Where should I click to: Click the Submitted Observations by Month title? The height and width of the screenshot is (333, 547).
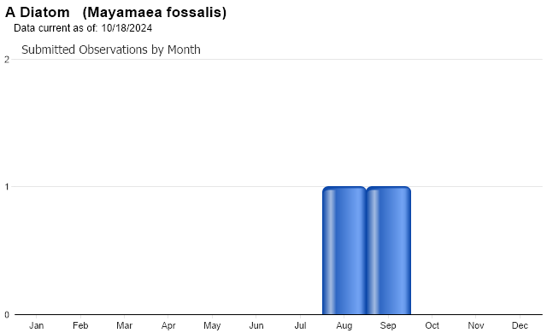(111, 50)
